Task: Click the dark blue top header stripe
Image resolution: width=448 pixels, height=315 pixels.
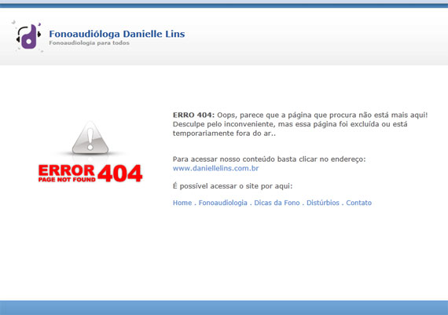Action: click(x=224, y=5)
